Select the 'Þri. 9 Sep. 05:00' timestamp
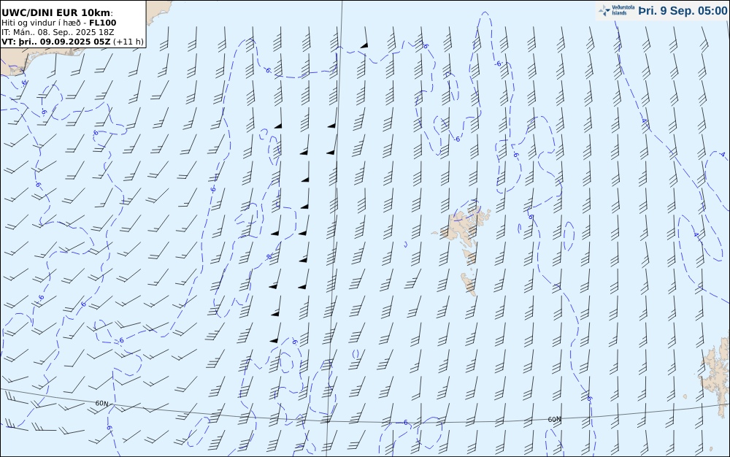Screen dimensions: 730x457 (683, 11)
